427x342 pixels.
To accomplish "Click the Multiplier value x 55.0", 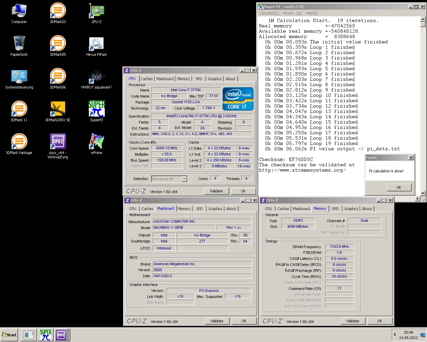I will pos(167,154).
